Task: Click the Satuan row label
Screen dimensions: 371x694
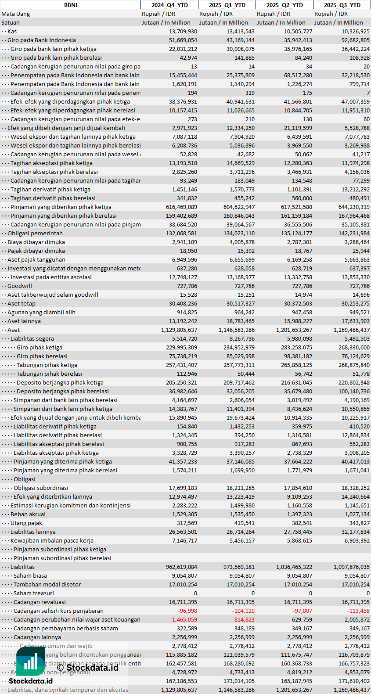Action: 11,22
